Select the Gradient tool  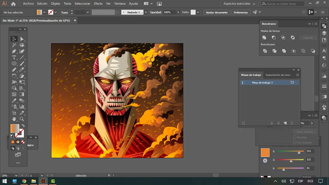click(x=22, y=95)
